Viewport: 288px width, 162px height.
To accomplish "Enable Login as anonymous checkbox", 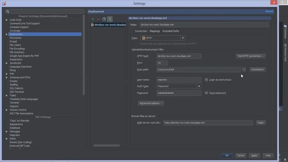I will coord(207,80).
